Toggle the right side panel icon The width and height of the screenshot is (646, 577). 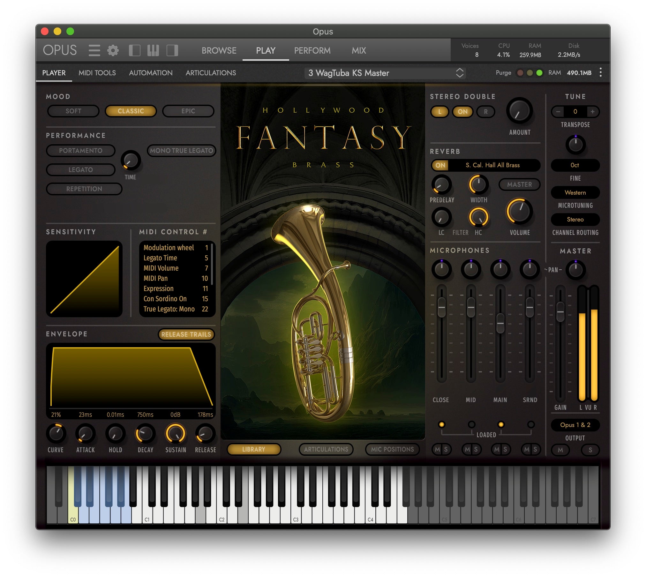tap(172, 50)
